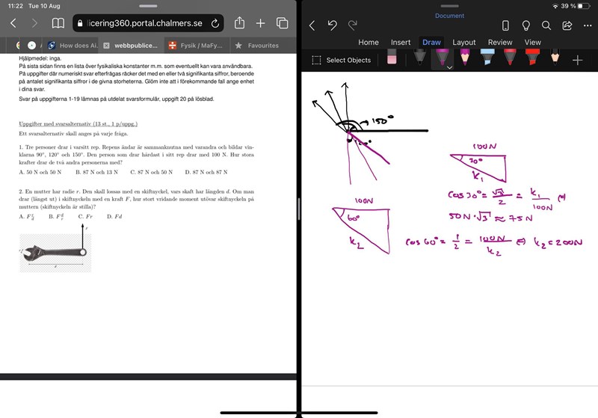Pick the light blue highlighter
The image size is (598, 418).
(x=487, y=58)
